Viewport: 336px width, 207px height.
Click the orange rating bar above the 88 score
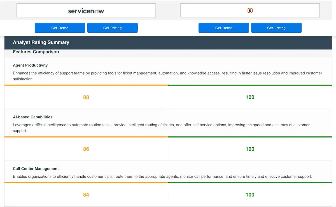tap(86, 85)
